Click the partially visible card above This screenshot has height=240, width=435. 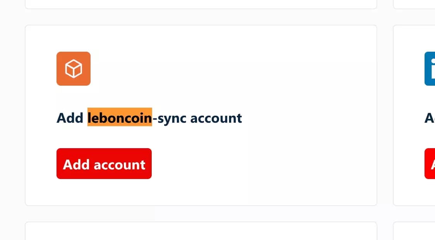click(201, 5)
